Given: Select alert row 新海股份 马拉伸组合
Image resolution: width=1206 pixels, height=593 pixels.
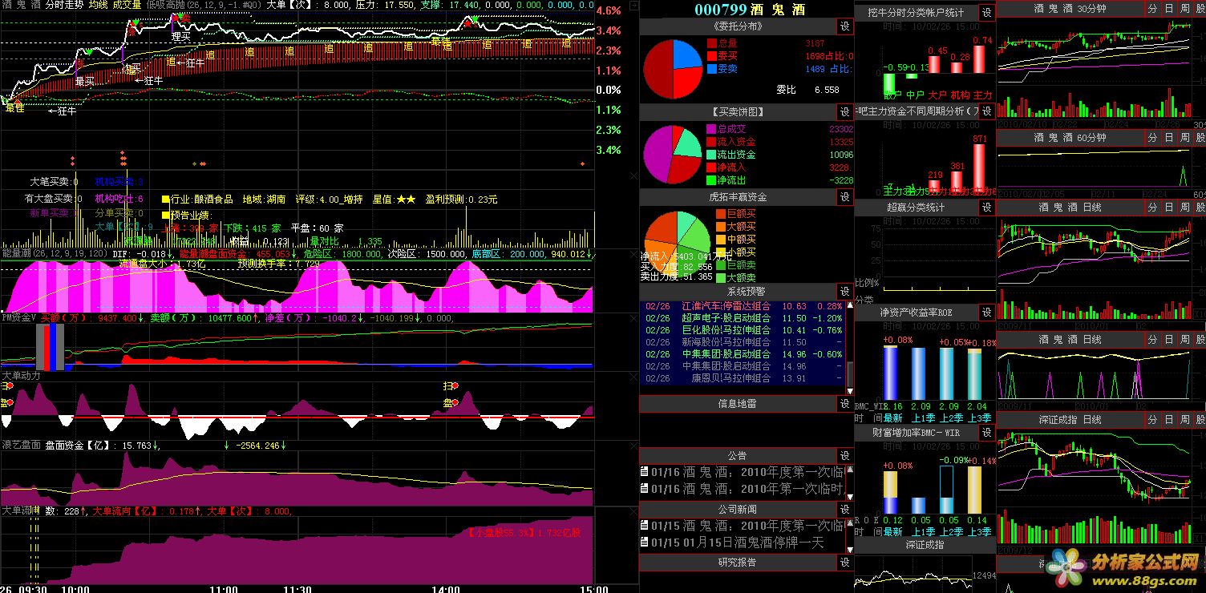Looking at the screenshot, I should [x=743, y=342].
